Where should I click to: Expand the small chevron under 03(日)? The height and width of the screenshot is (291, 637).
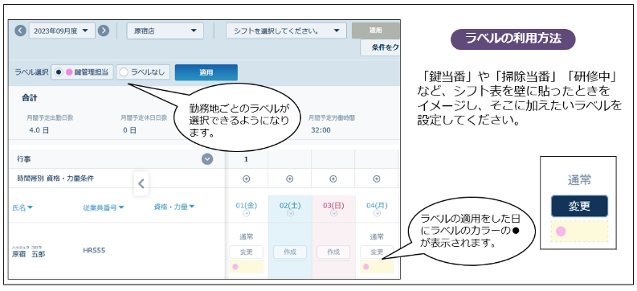[333, 213]
